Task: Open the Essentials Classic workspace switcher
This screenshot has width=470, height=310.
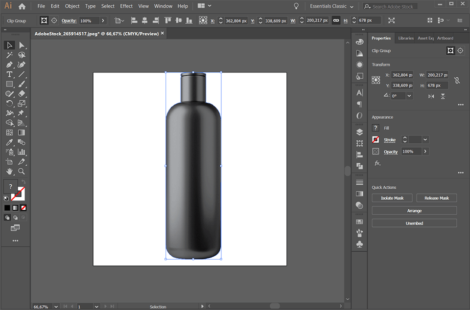Action: coord(331,6)
